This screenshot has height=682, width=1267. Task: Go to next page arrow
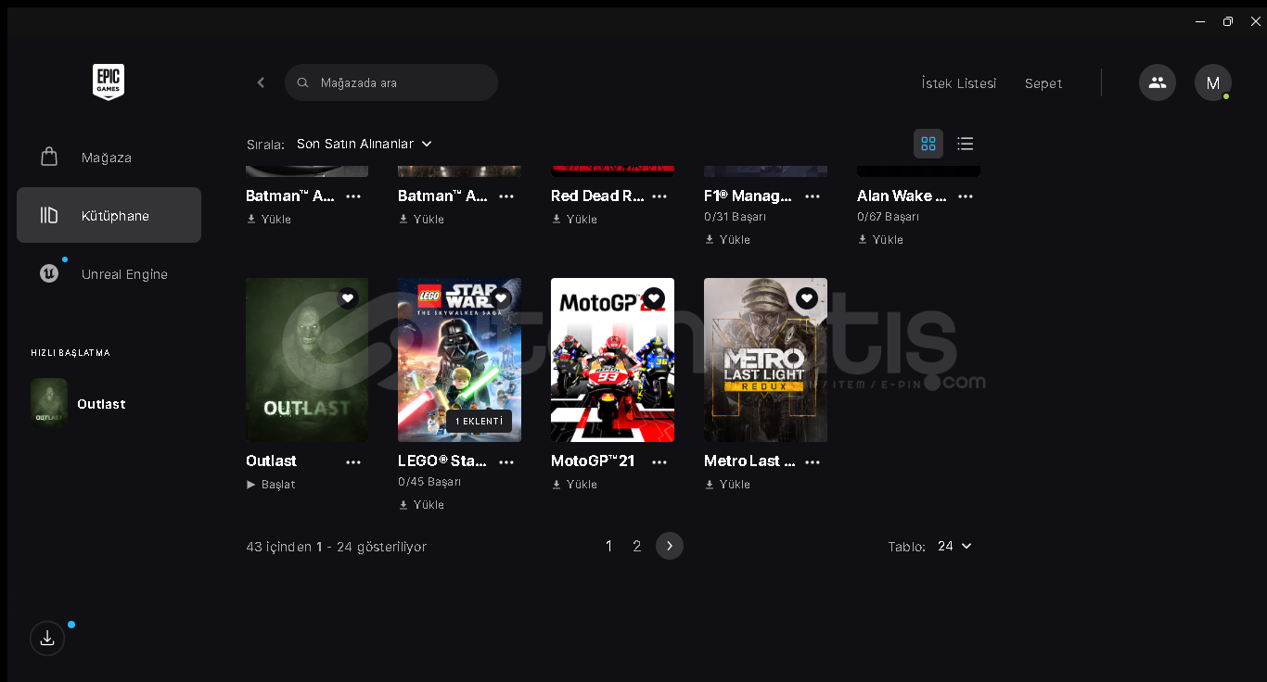click(x=670, y=546)
